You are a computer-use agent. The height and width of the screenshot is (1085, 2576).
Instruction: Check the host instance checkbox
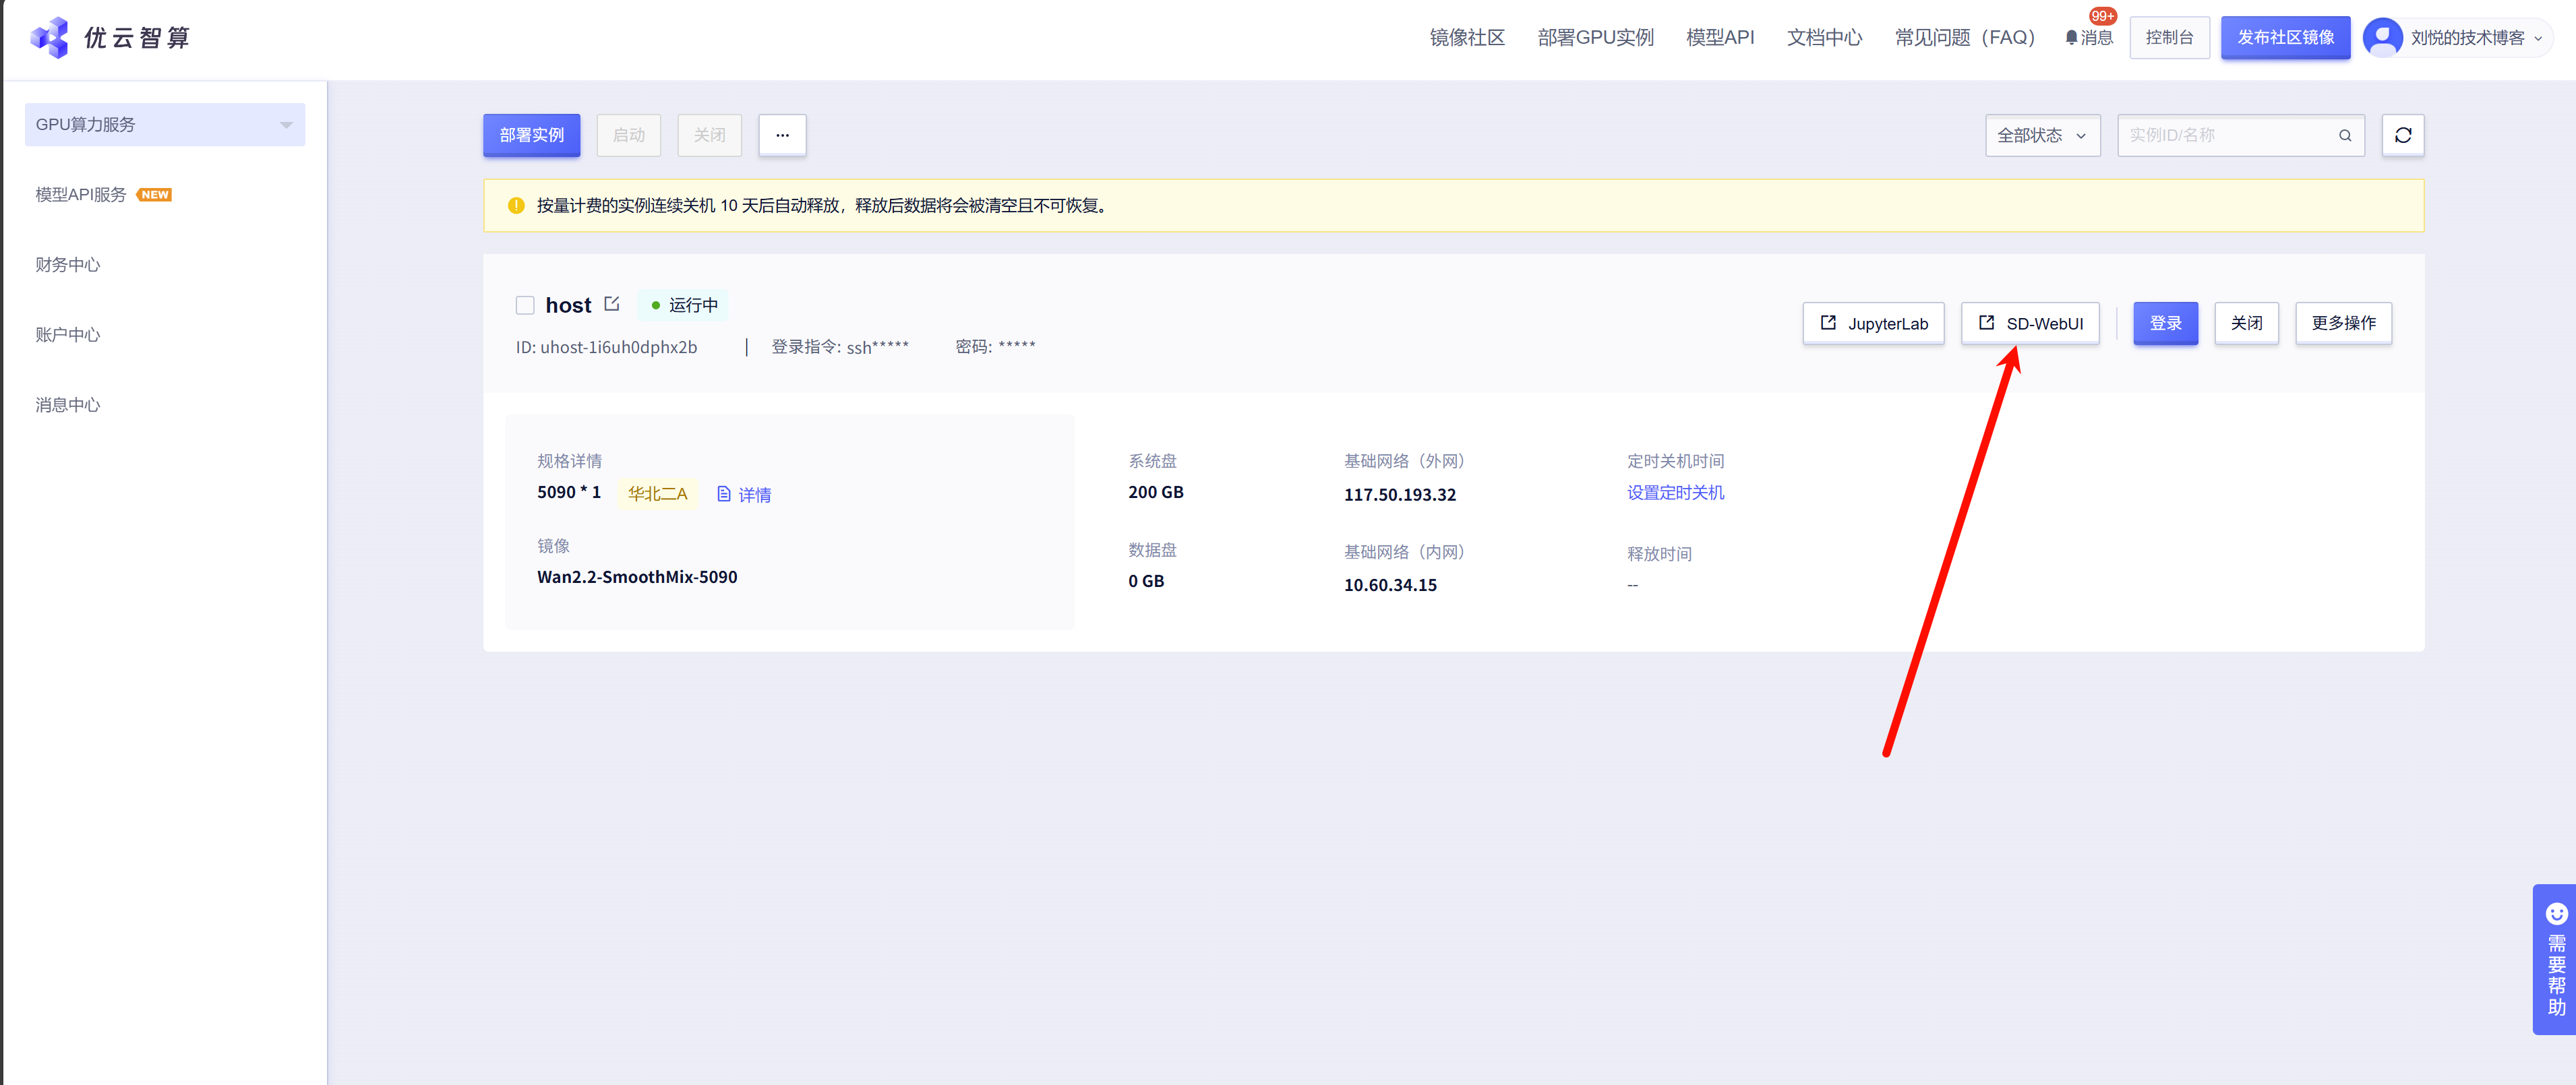pos(525,305)
